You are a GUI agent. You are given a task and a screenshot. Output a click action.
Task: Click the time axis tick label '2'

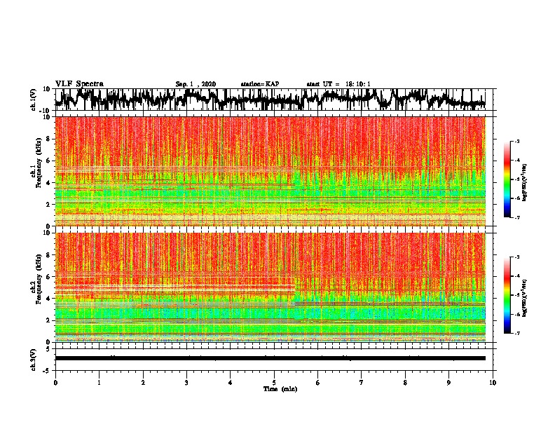[143, 383]
